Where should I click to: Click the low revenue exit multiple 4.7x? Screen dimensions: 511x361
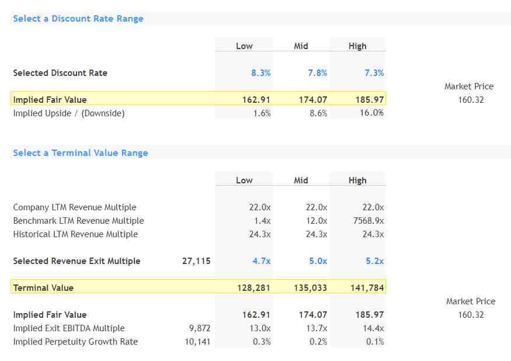point(261,261)
